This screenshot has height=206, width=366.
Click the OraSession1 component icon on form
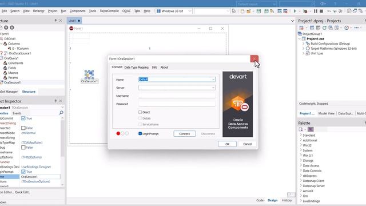click(89, 74)
